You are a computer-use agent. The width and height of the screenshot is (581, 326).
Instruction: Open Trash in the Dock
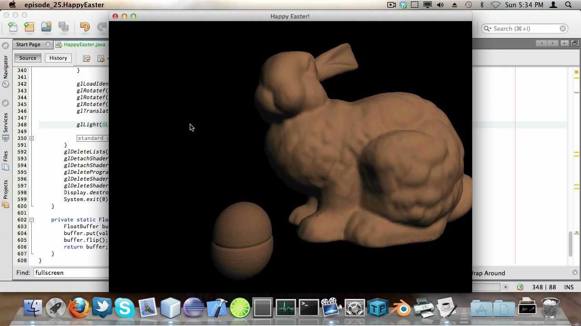pos(551,308)
